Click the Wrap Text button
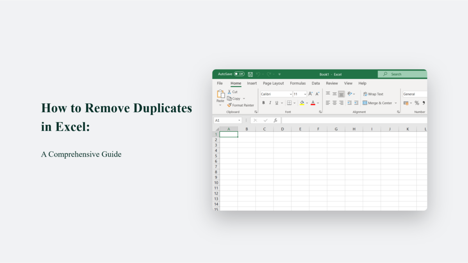This screenshot has height=263, width=468. pyautogui.click(x=373, y=94)
